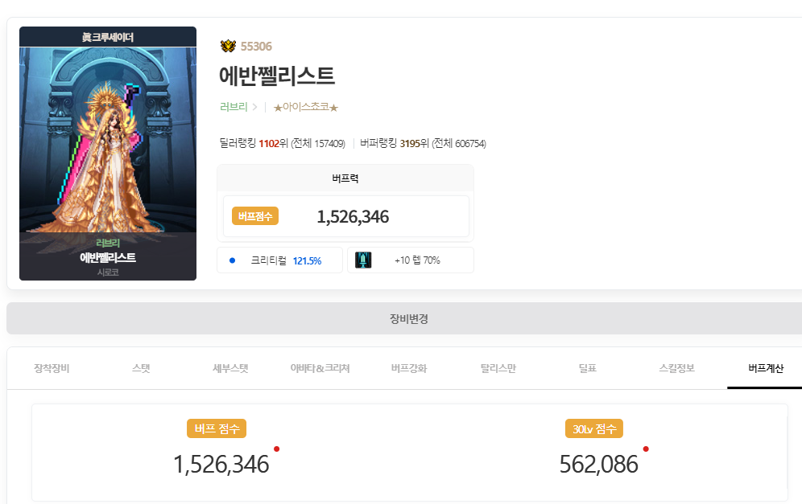Switch to the 딜표 tab
Image resolution: width=802 pixels, height=504 pixels.
587,368
